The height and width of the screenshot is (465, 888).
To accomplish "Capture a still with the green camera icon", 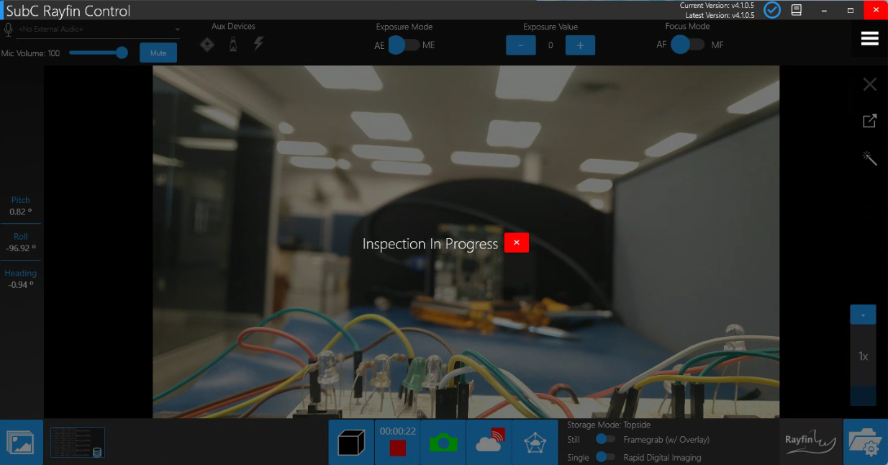I will coord(443,443).
